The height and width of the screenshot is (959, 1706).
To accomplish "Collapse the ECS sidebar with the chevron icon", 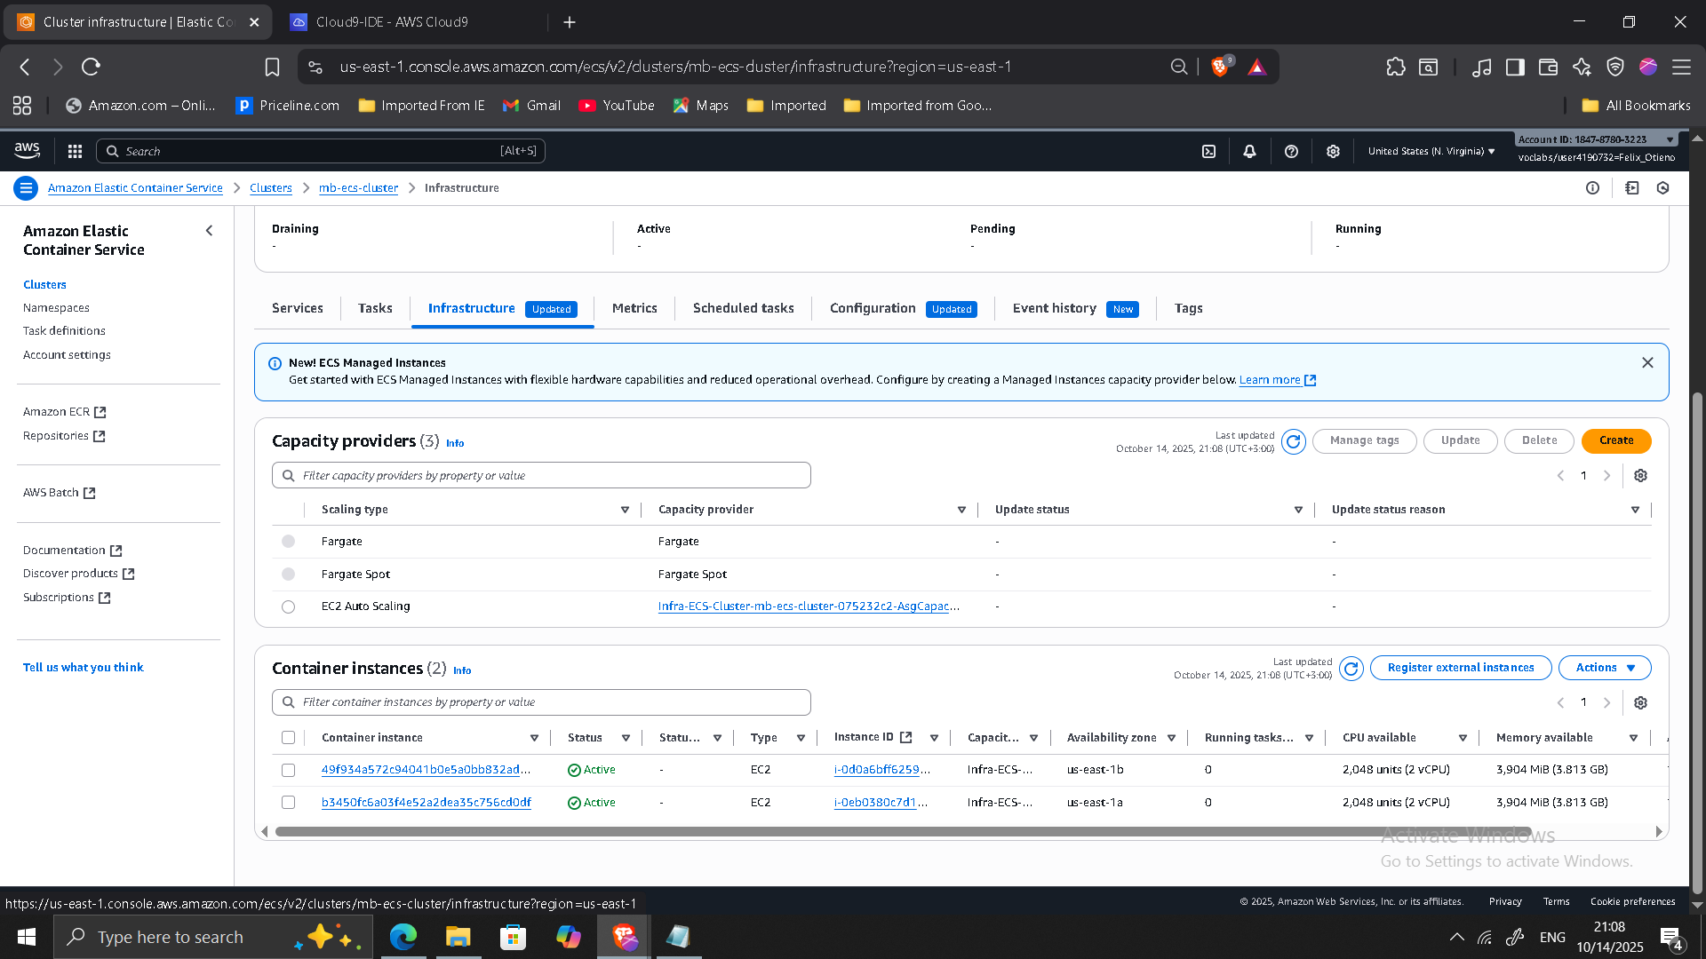I will coord(209,230).
